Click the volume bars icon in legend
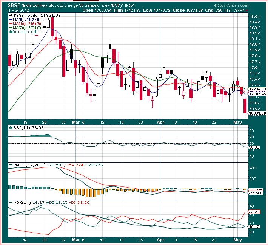This screenshot has height=245, width=268. pos(11,31)
